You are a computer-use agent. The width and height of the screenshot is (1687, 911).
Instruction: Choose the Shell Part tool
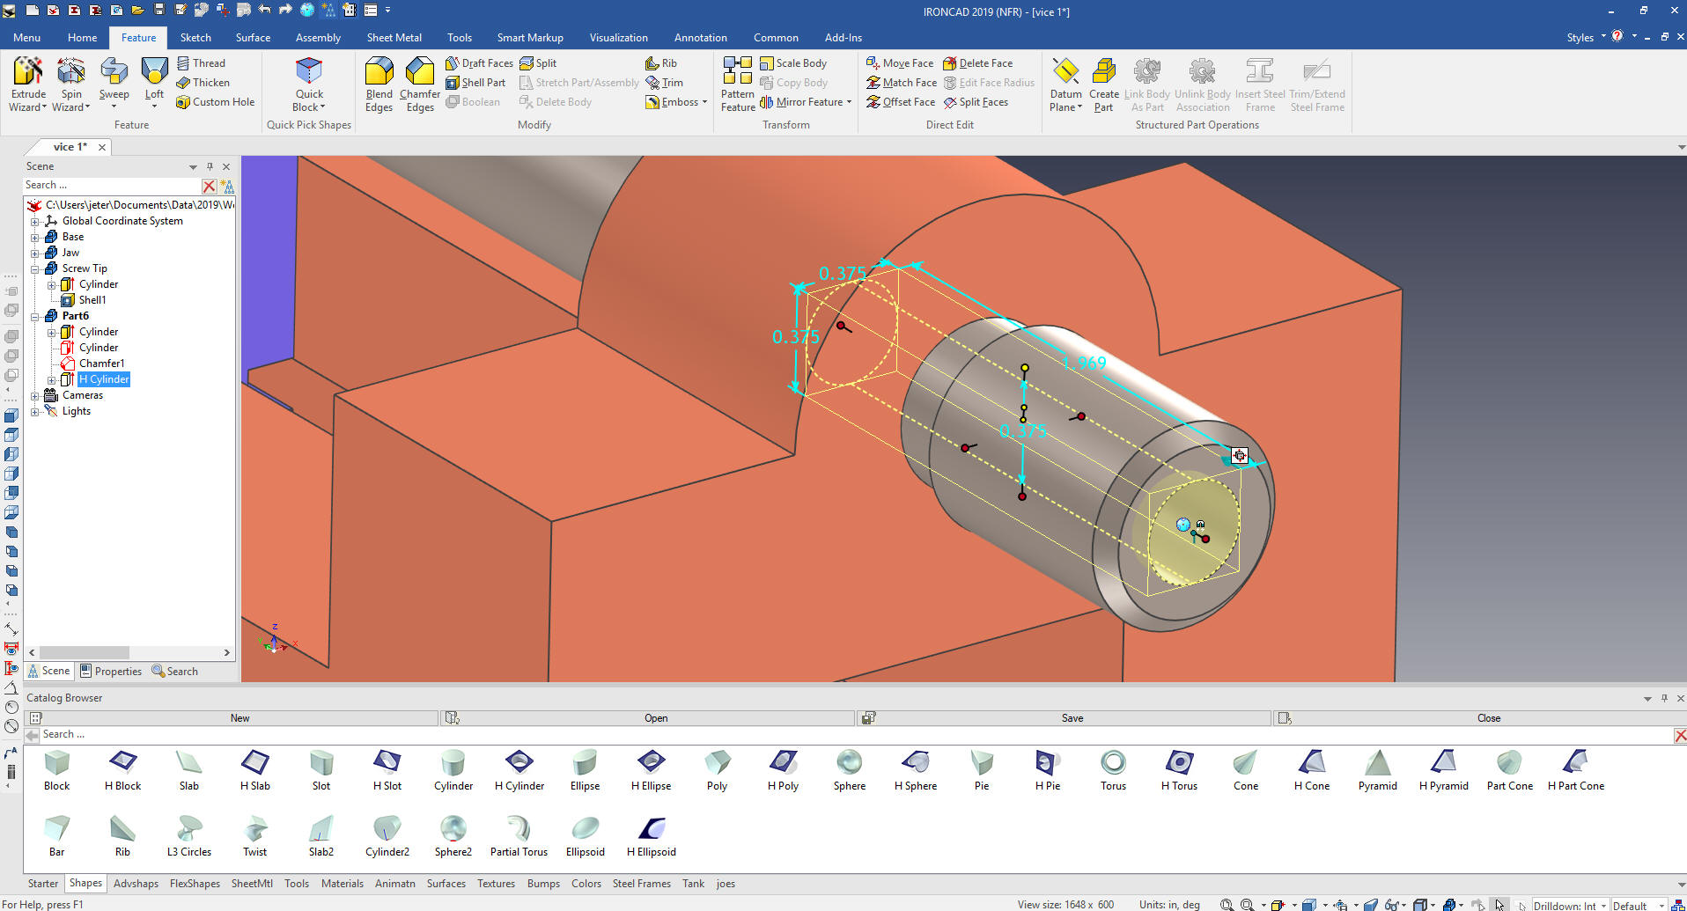click(475, 83)
